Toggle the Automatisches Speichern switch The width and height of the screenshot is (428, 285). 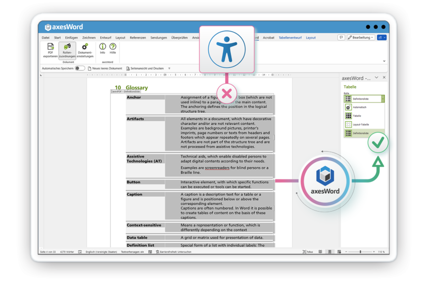80,68
